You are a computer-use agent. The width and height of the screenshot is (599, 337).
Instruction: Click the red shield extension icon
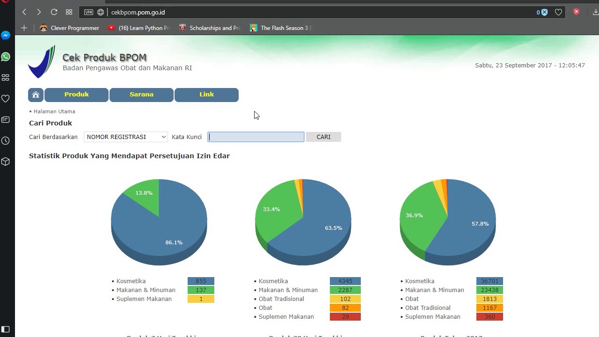577,12
